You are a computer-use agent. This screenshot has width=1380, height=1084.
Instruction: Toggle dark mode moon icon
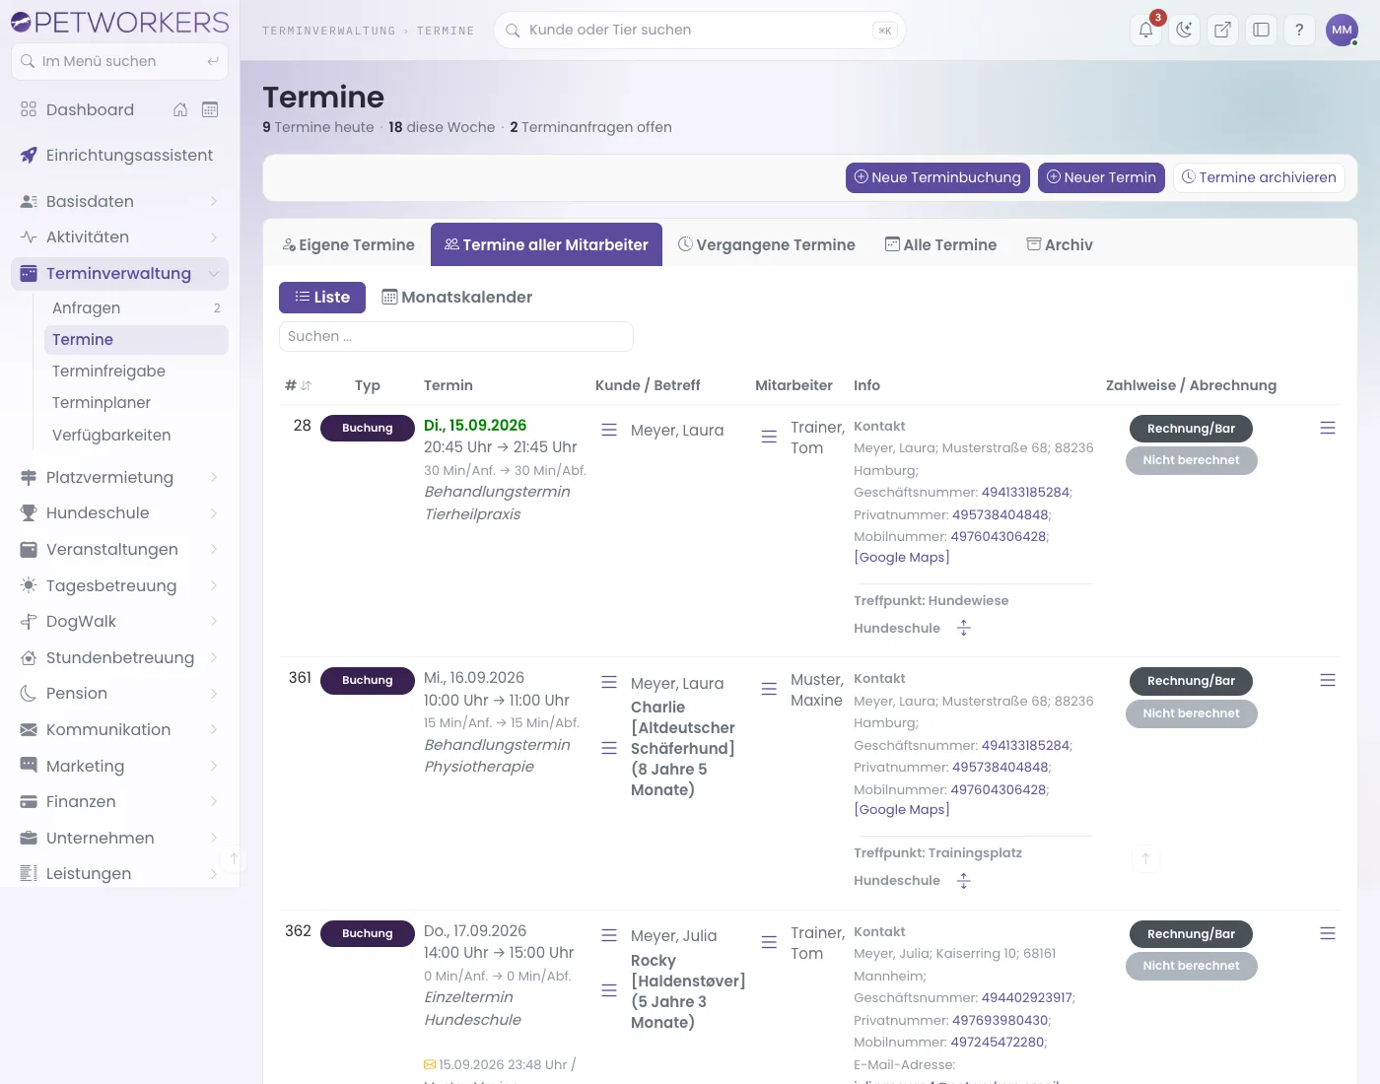point(1184,30)
